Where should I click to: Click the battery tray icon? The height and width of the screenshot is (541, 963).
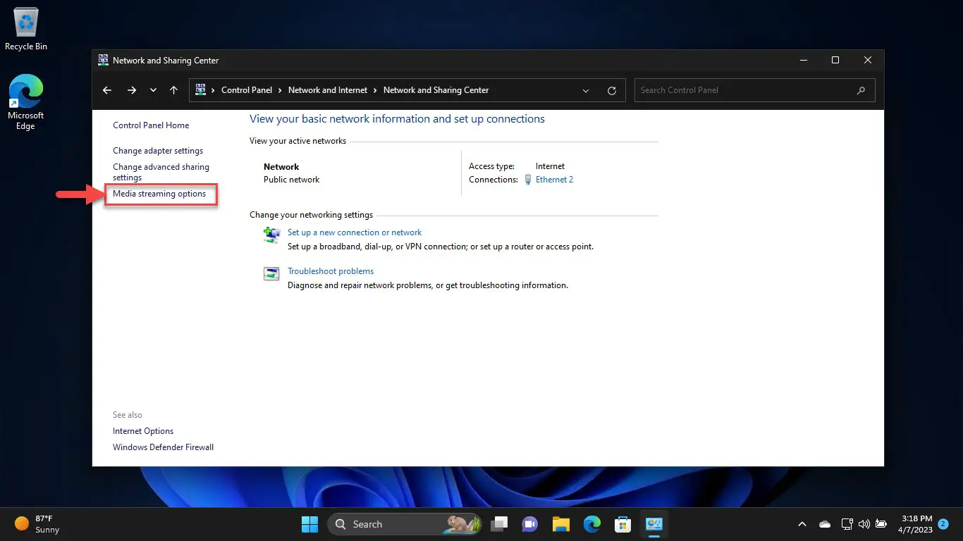coord(881,524)
